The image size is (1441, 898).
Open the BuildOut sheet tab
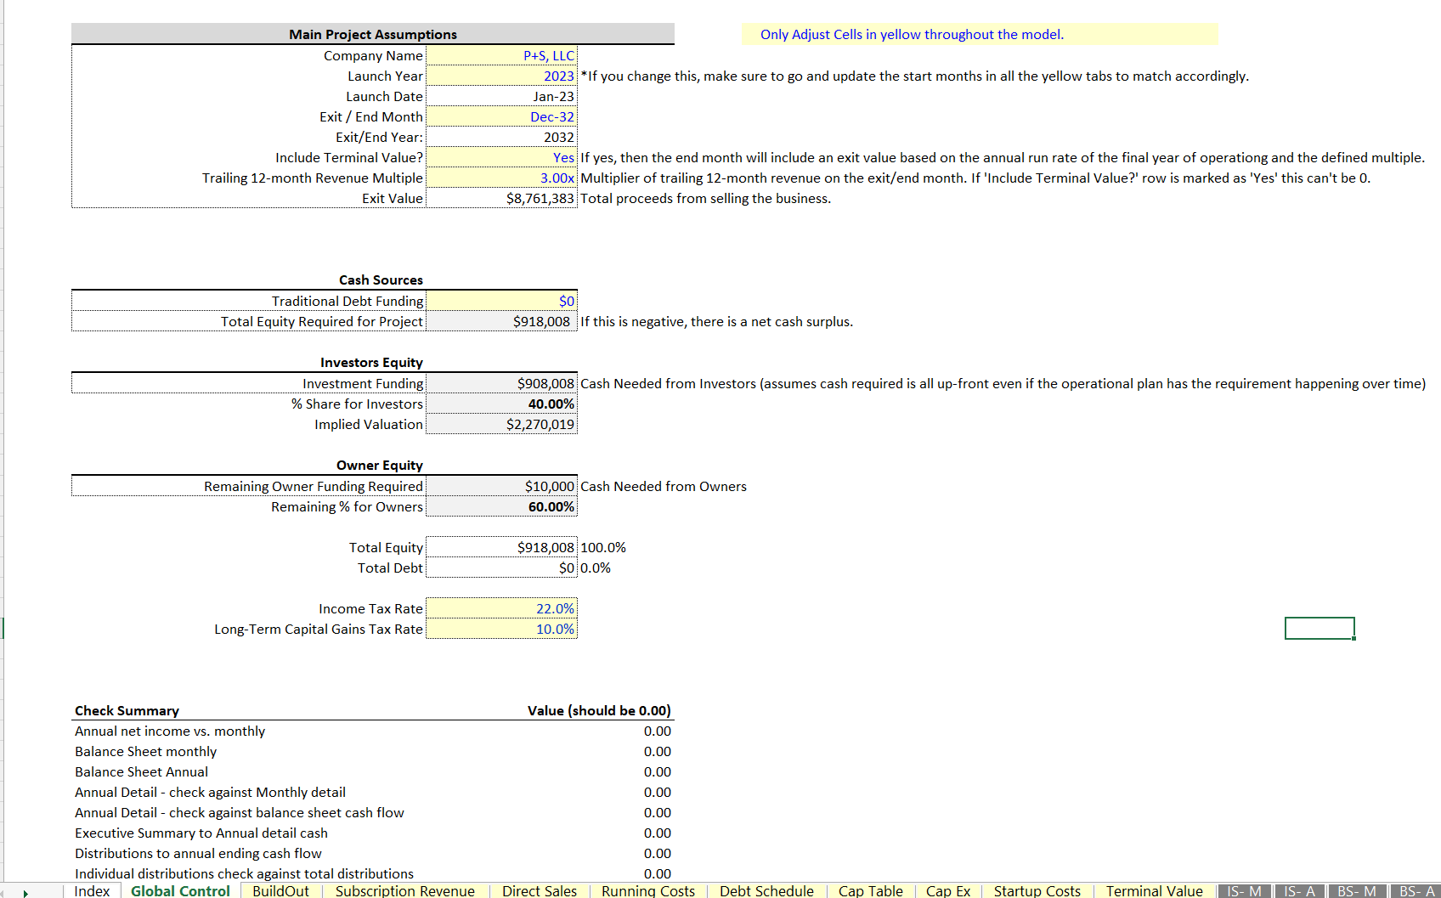coord(280,891)
